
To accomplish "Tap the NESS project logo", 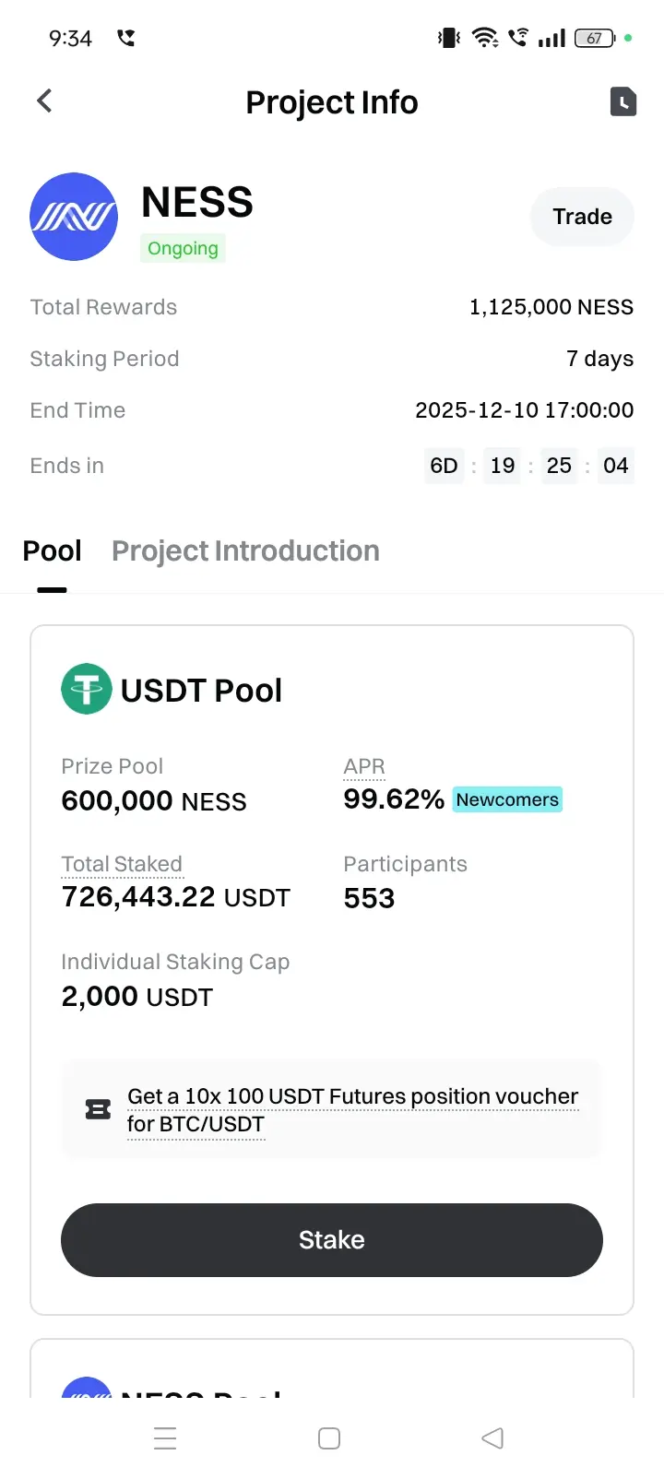I will click(x=74, y=217).
